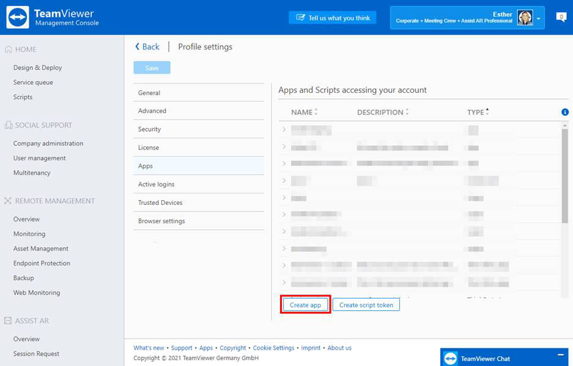The height and width of the screenshot is (366, 573).
Task: Expand the second app row chevron
Action: (284, 146)
